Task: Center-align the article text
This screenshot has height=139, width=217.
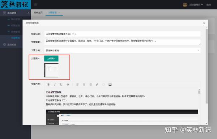Action: [x=84, y=84]
